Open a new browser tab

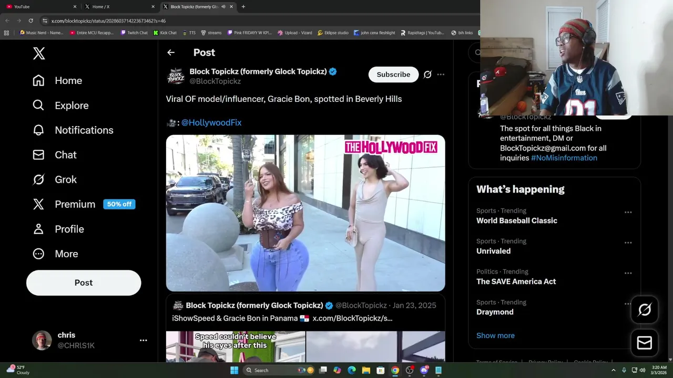click(243, 7)
